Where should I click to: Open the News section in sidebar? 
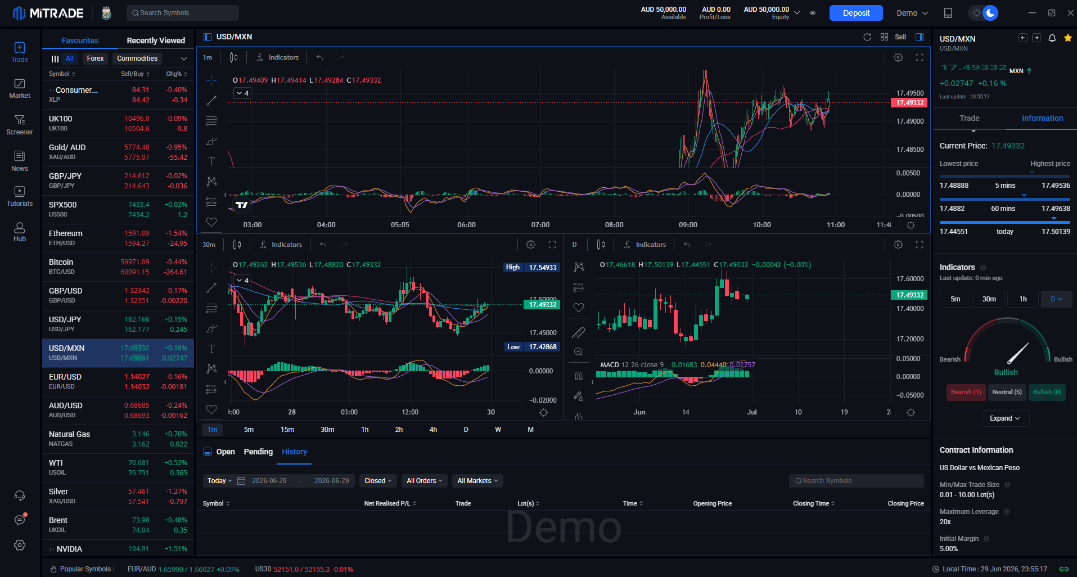click(x=20, y=161)
